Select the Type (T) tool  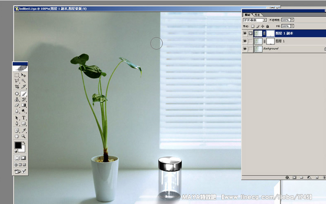(24, 118)
